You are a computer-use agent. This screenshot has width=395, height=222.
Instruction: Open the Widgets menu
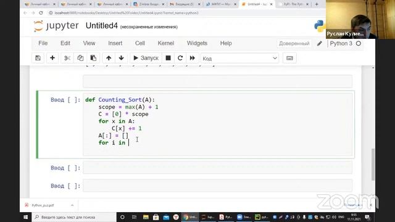coord(197,43)
